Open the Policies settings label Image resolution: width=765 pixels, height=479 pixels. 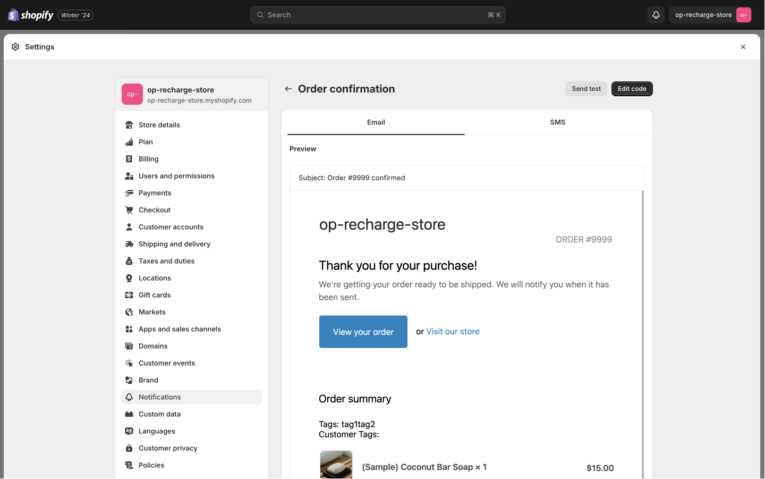pos(151,465)
